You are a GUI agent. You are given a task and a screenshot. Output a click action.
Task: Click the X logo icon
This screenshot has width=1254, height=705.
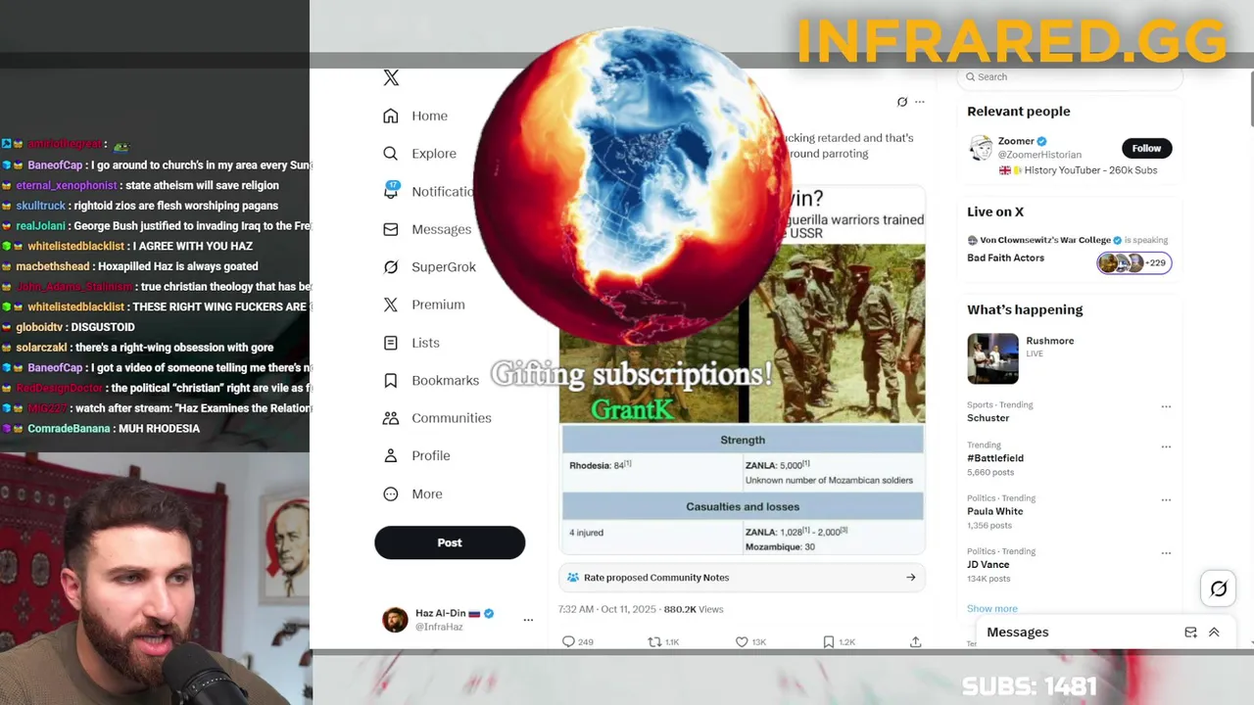(x=391, y=77)
